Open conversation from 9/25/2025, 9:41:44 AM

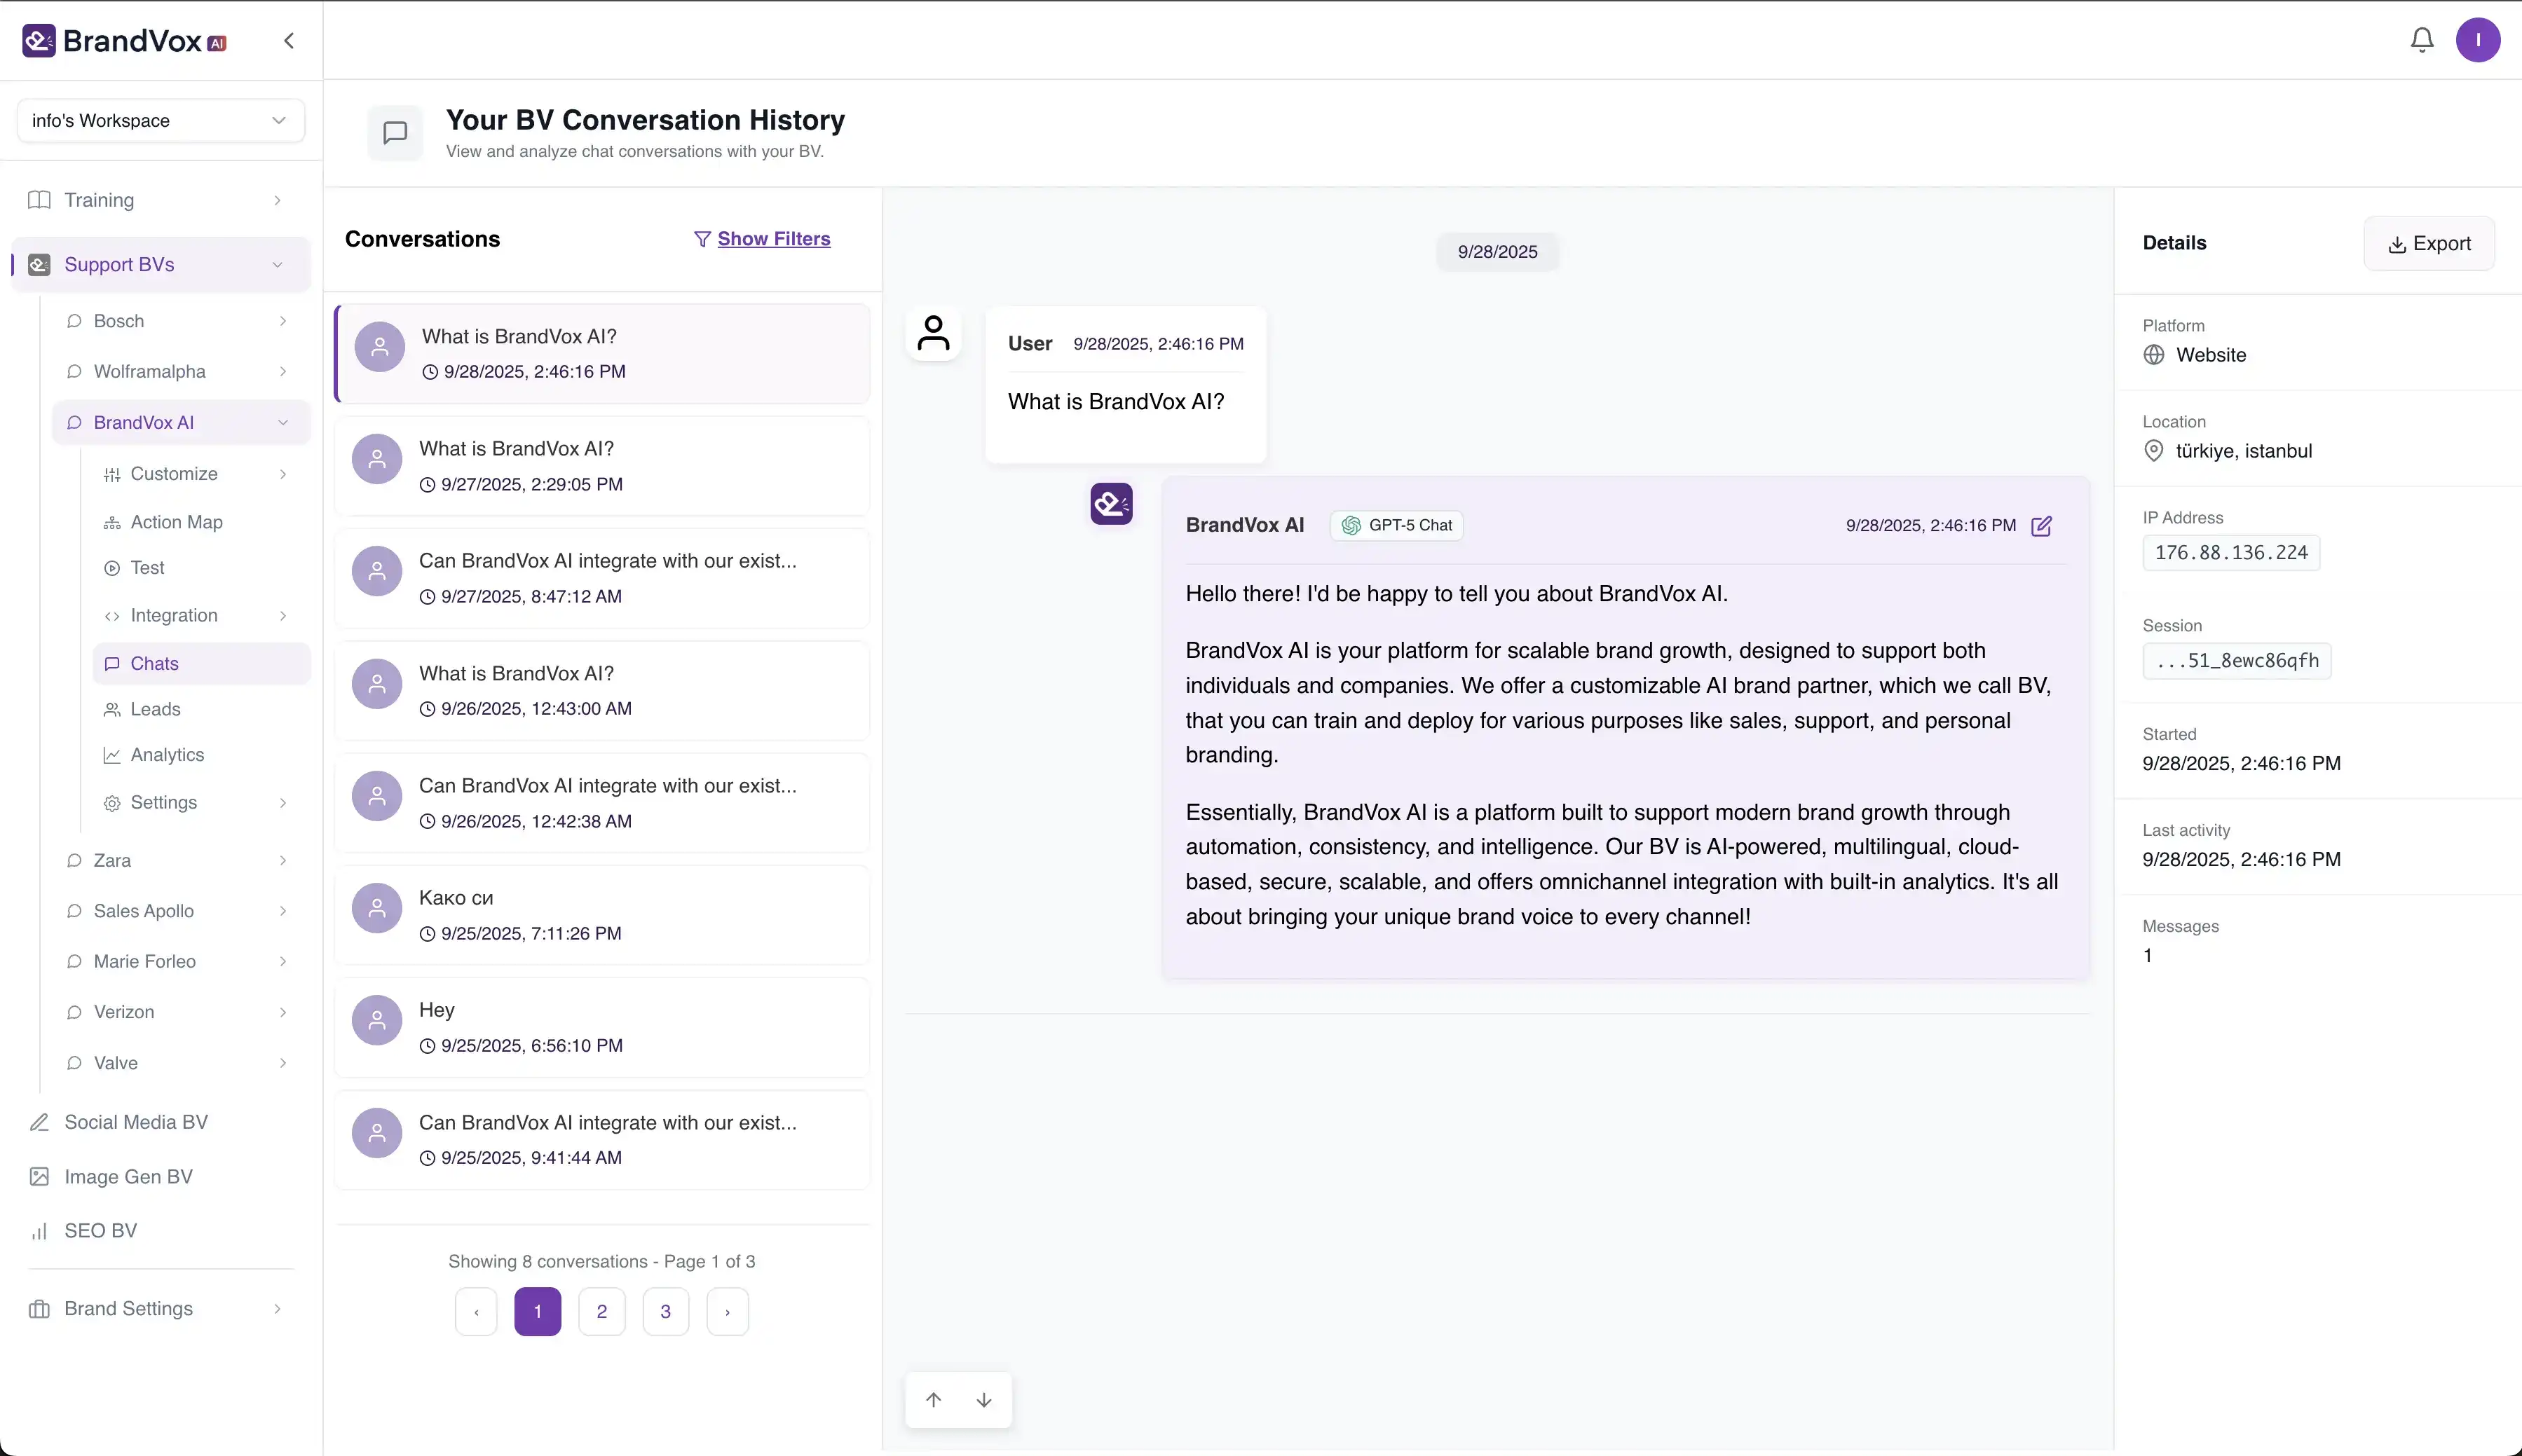[602, 1140]
